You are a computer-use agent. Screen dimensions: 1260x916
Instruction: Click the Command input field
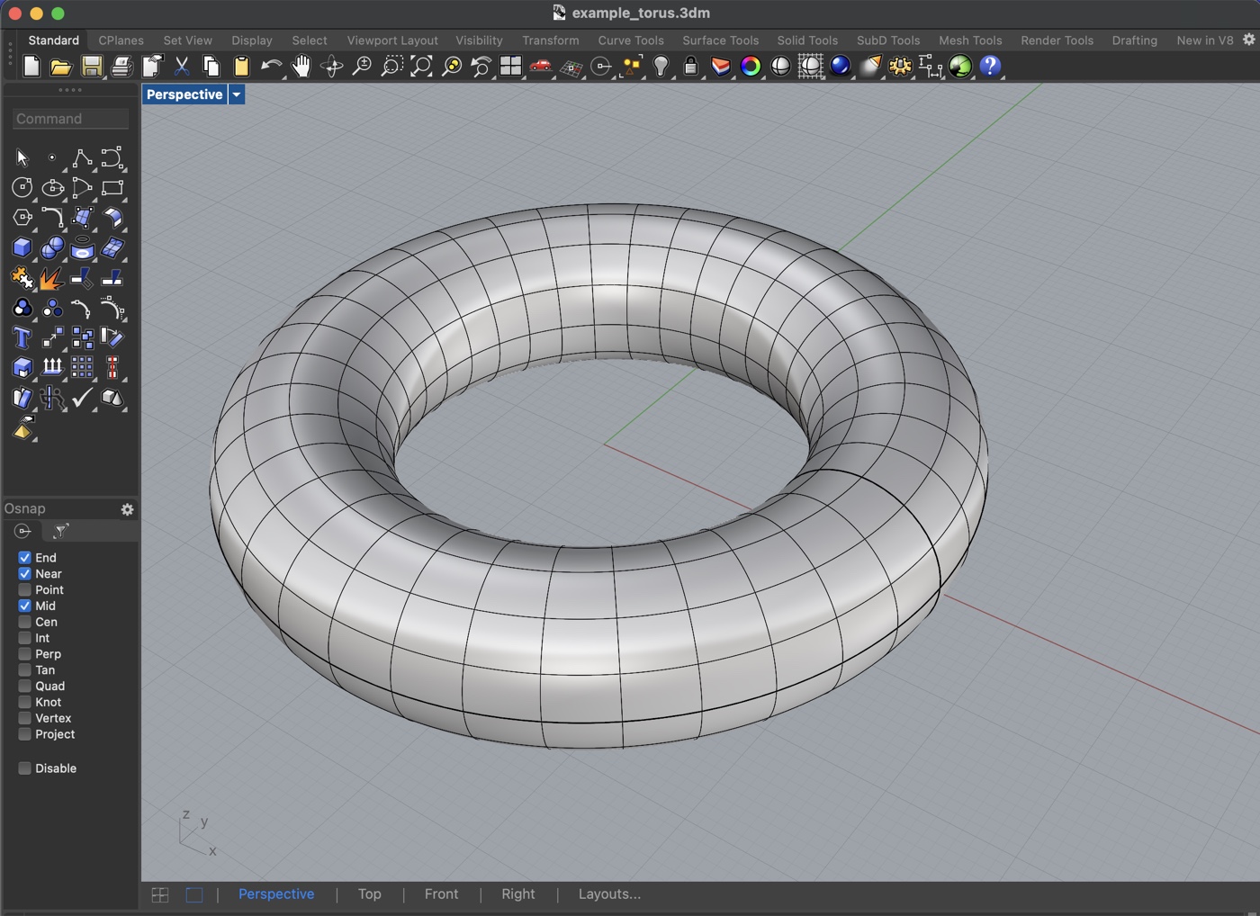pos(70,119)
